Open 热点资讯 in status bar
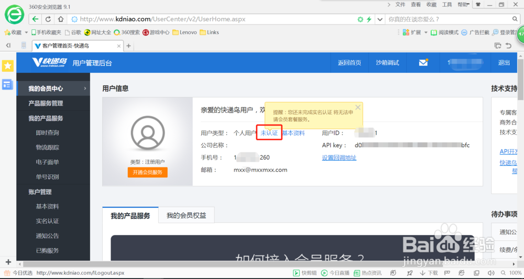 click(x=368, y=273)
